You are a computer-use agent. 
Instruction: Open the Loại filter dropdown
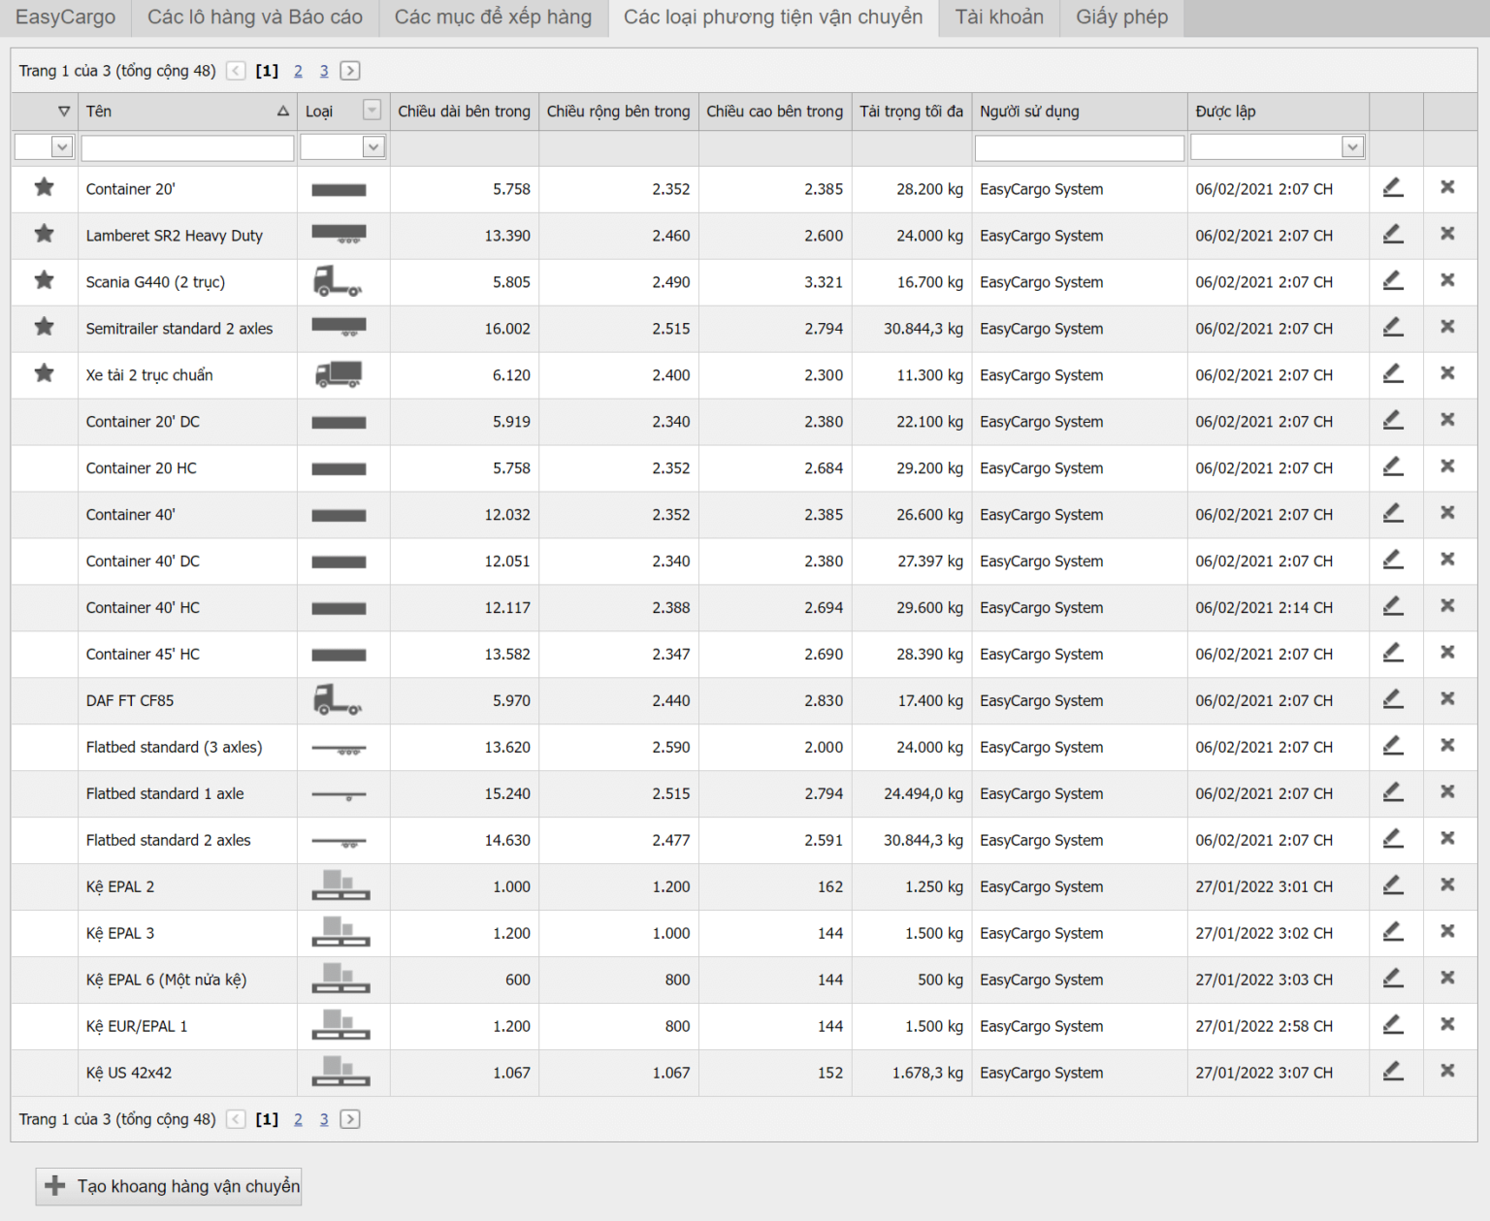click(x=373, y=147)
